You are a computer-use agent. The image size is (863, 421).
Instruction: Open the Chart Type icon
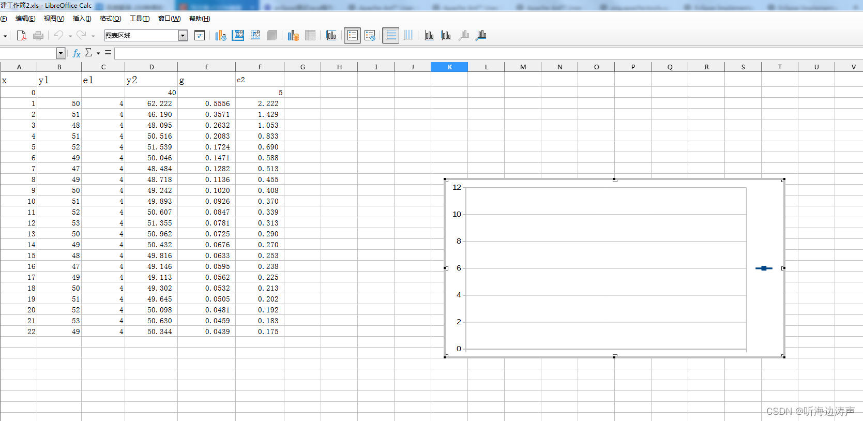click(x=221, y=35)
